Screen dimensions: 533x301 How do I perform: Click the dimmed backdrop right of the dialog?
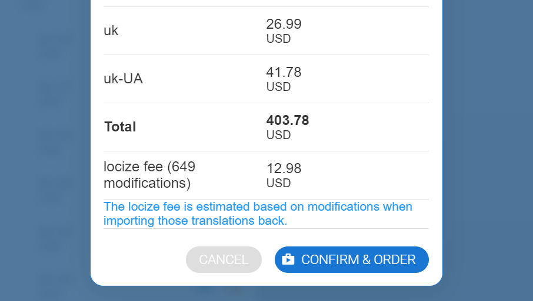click(488, 147)
